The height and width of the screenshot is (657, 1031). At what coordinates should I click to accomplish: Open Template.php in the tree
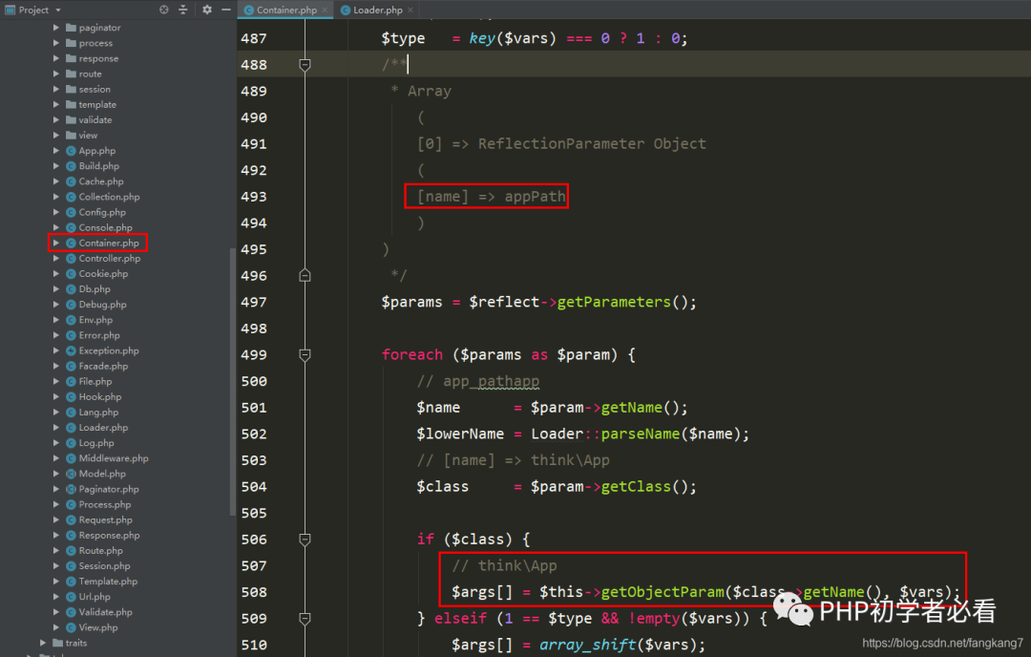[x=108, y=582]
